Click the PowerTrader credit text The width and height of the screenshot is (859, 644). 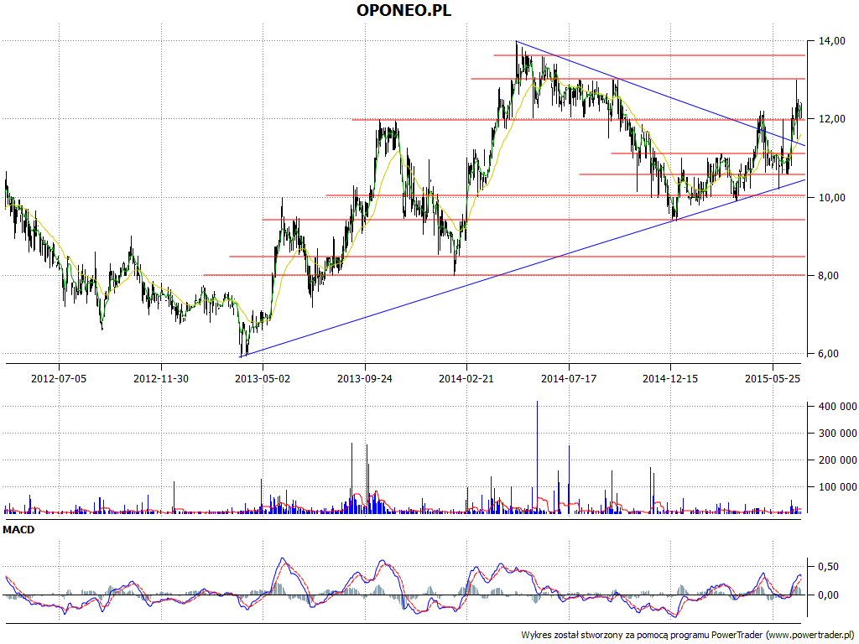click(x=690, y=636)
